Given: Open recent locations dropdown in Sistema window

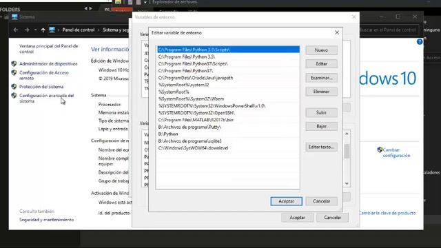Looking at the screenshot, I should (x=35, y=30).
